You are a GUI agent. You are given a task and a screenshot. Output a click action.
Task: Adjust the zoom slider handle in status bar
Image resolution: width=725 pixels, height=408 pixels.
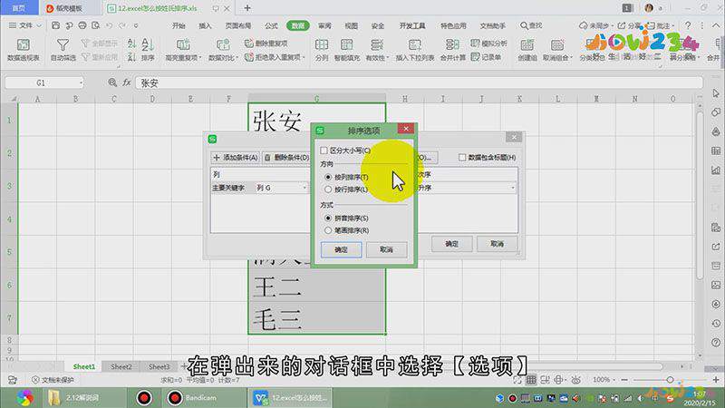(x=670, y=380)
